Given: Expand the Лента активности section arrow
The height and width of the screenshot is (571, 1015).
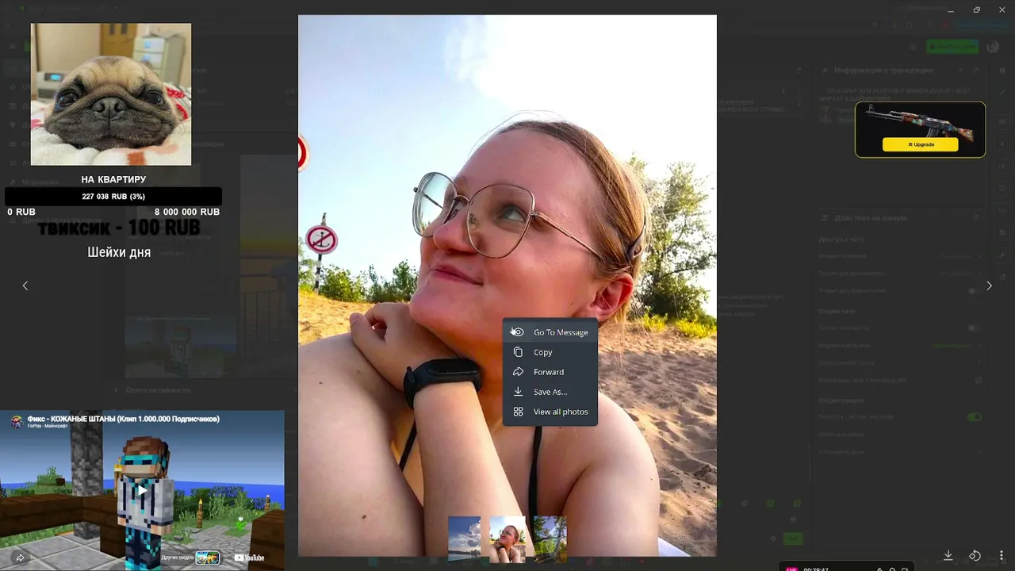Looking at the screenshot, I should coord(117,390).
